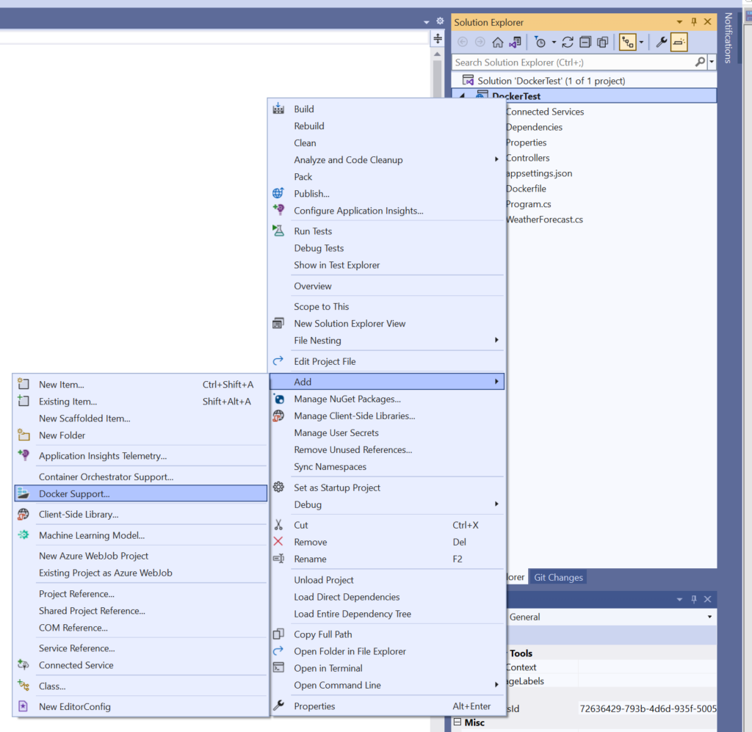Click the Manage Client-Side Libraries icon

(x=278, y=416)
